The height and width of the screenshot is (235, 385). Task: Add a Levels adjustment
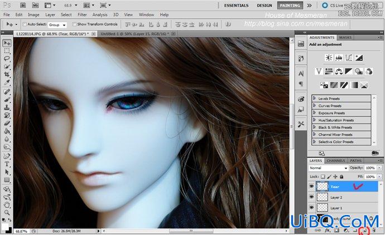[x=339, y=57]
